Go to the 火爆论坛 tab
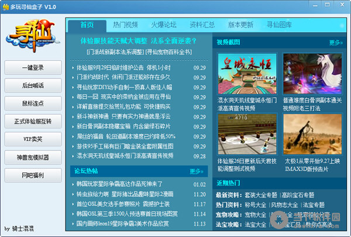 click(164, 25)
